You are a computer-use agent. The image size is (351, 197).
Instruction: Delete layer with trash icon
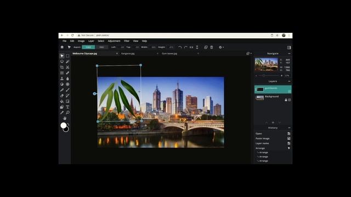(x=212, y=48)
